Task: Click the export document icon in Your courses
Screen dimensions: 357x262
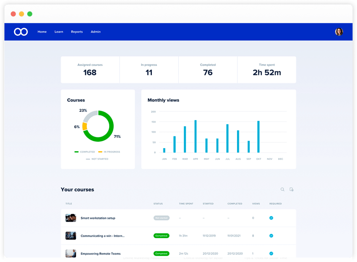Action: click(291, 190)
